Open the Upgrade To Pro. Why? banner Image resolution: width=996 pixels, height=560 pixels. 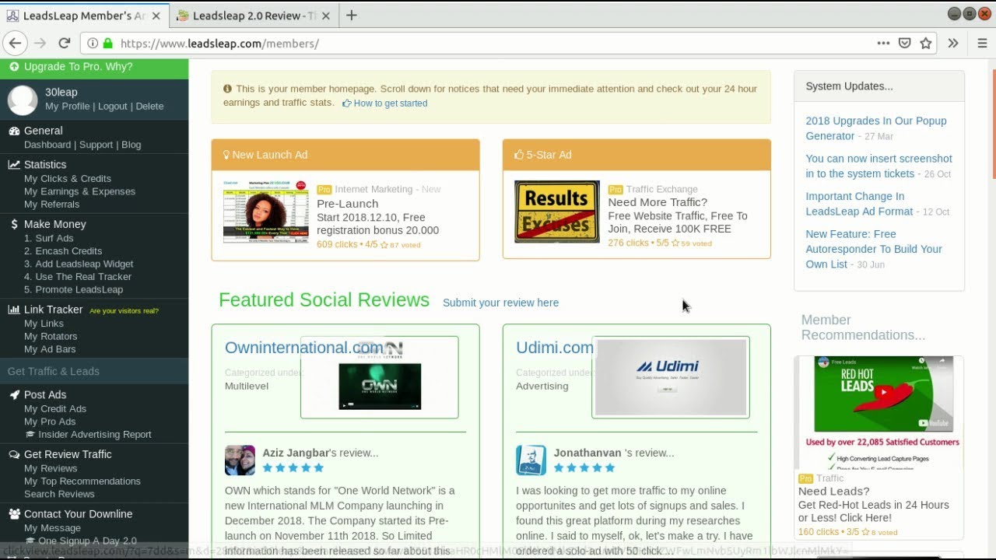[x=93, y=67]
